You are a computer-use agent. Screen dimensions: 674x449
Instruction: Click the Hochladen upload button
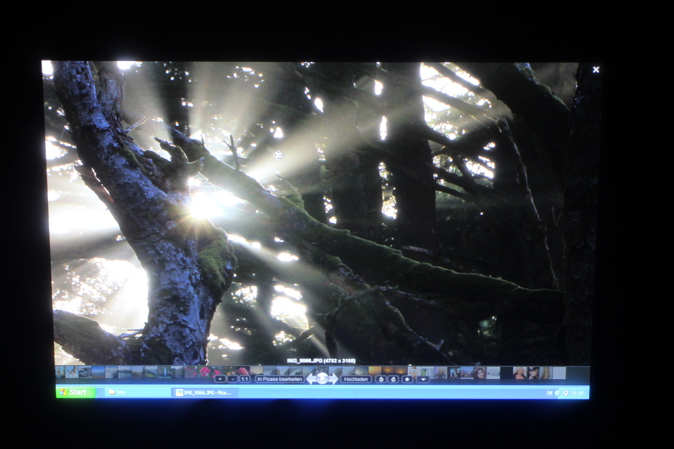coord(356,379)
